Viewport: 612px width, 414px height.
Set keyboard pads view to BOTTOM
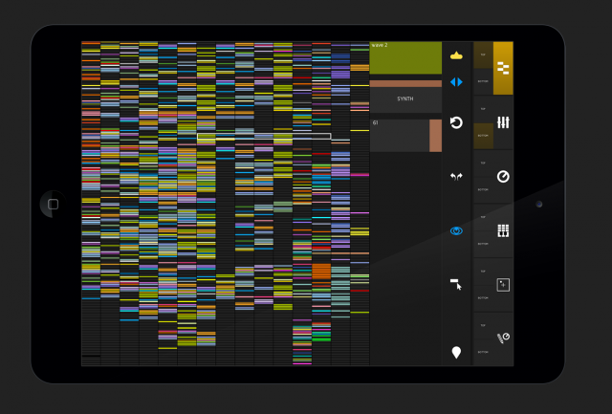pyautogui.click(x=483, y=244)
